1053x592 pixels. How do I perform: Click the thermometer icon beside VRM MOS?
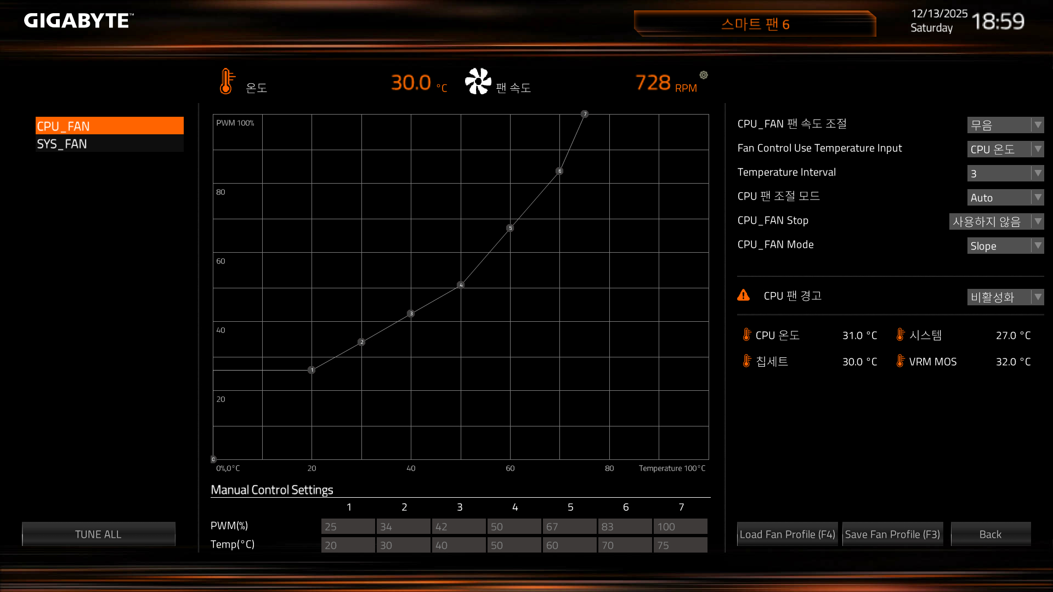[x=900, y=361]
